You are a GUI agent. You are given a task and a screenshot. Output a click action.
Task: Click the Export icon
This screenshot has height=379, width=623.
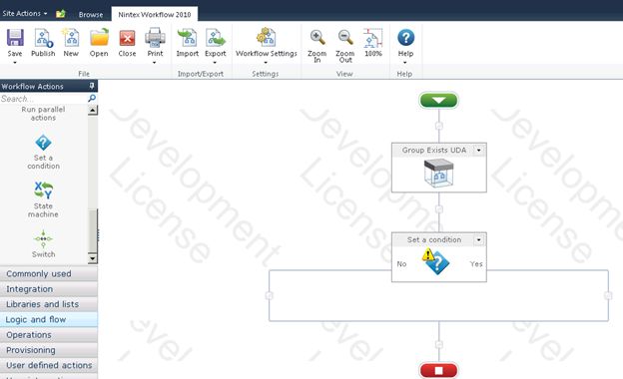click(x=216, y=38)
